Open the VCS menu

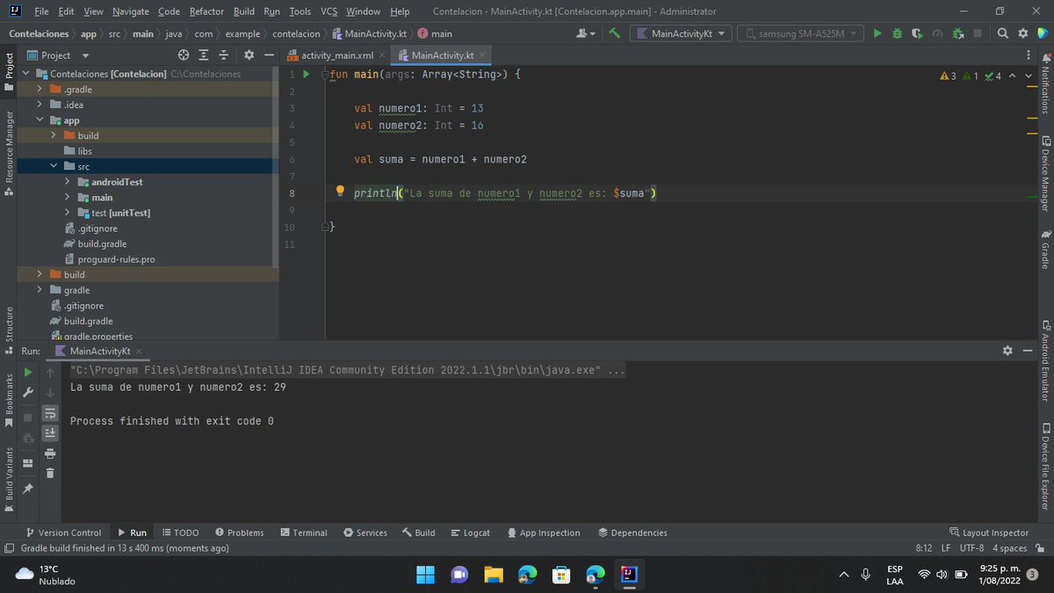[x=328, y=11]
